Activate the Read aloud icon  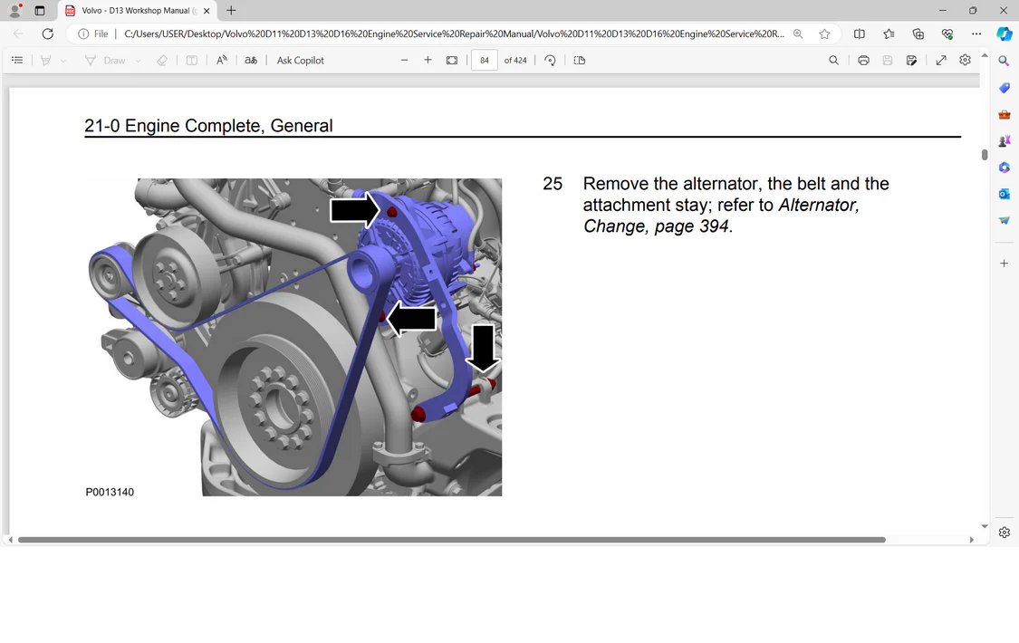click(221, 61)
